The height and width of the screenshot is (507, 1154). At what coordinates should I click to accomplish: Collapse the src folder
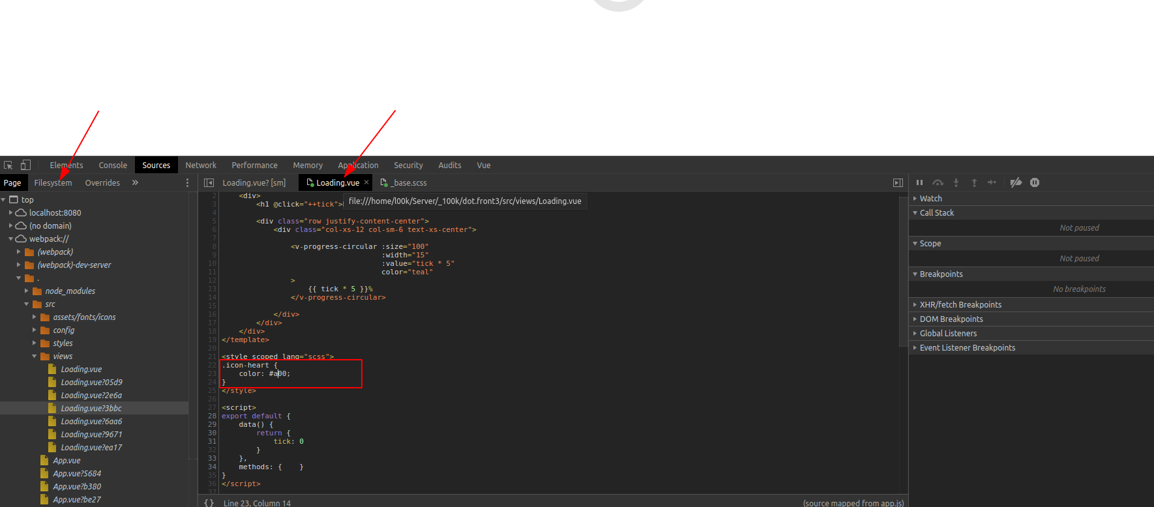[x=26, y=304]
